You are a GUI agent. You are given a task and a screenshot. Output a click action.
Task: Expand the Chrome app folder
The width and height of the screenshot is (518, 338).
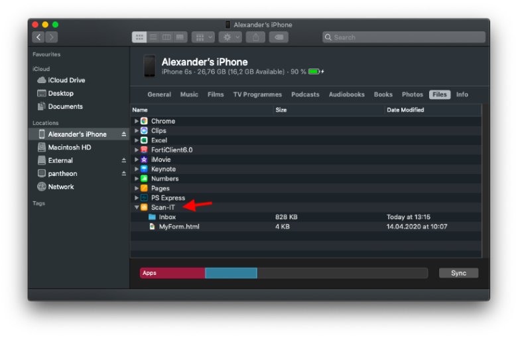[x=136, y=121]
